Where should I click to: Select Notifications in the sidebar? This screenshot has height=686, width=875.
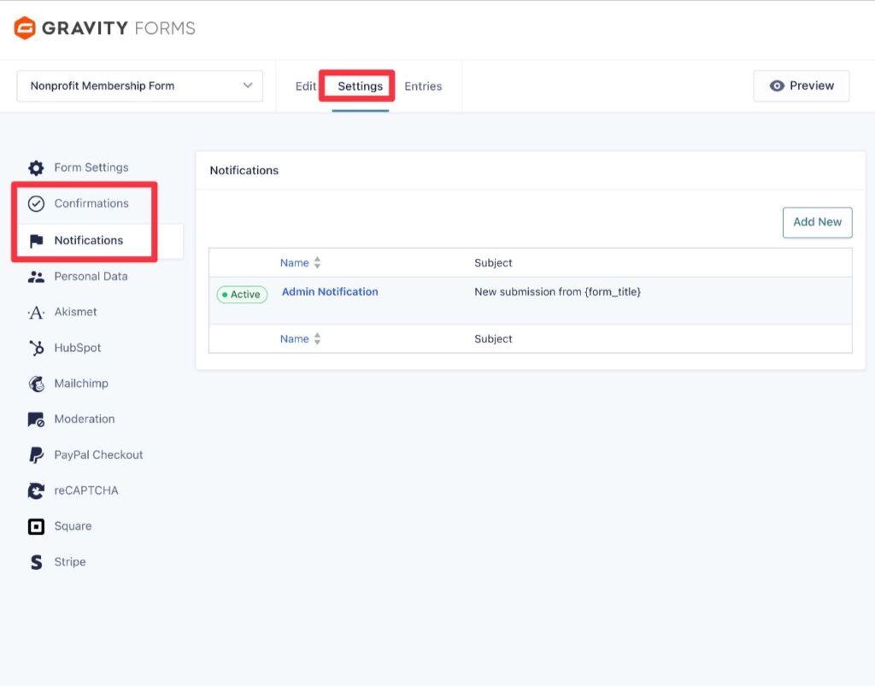(x=89, y=240)
